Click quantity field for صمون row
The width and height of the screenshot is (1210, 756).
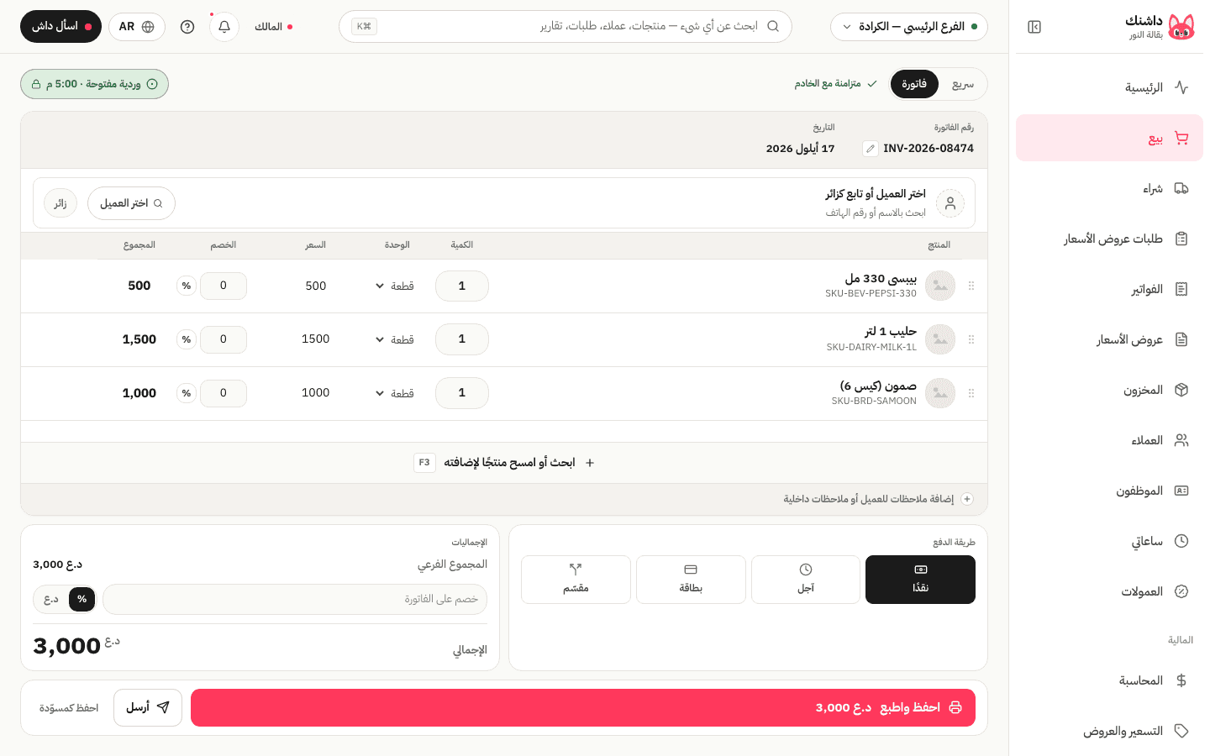[x=462, y=393]
